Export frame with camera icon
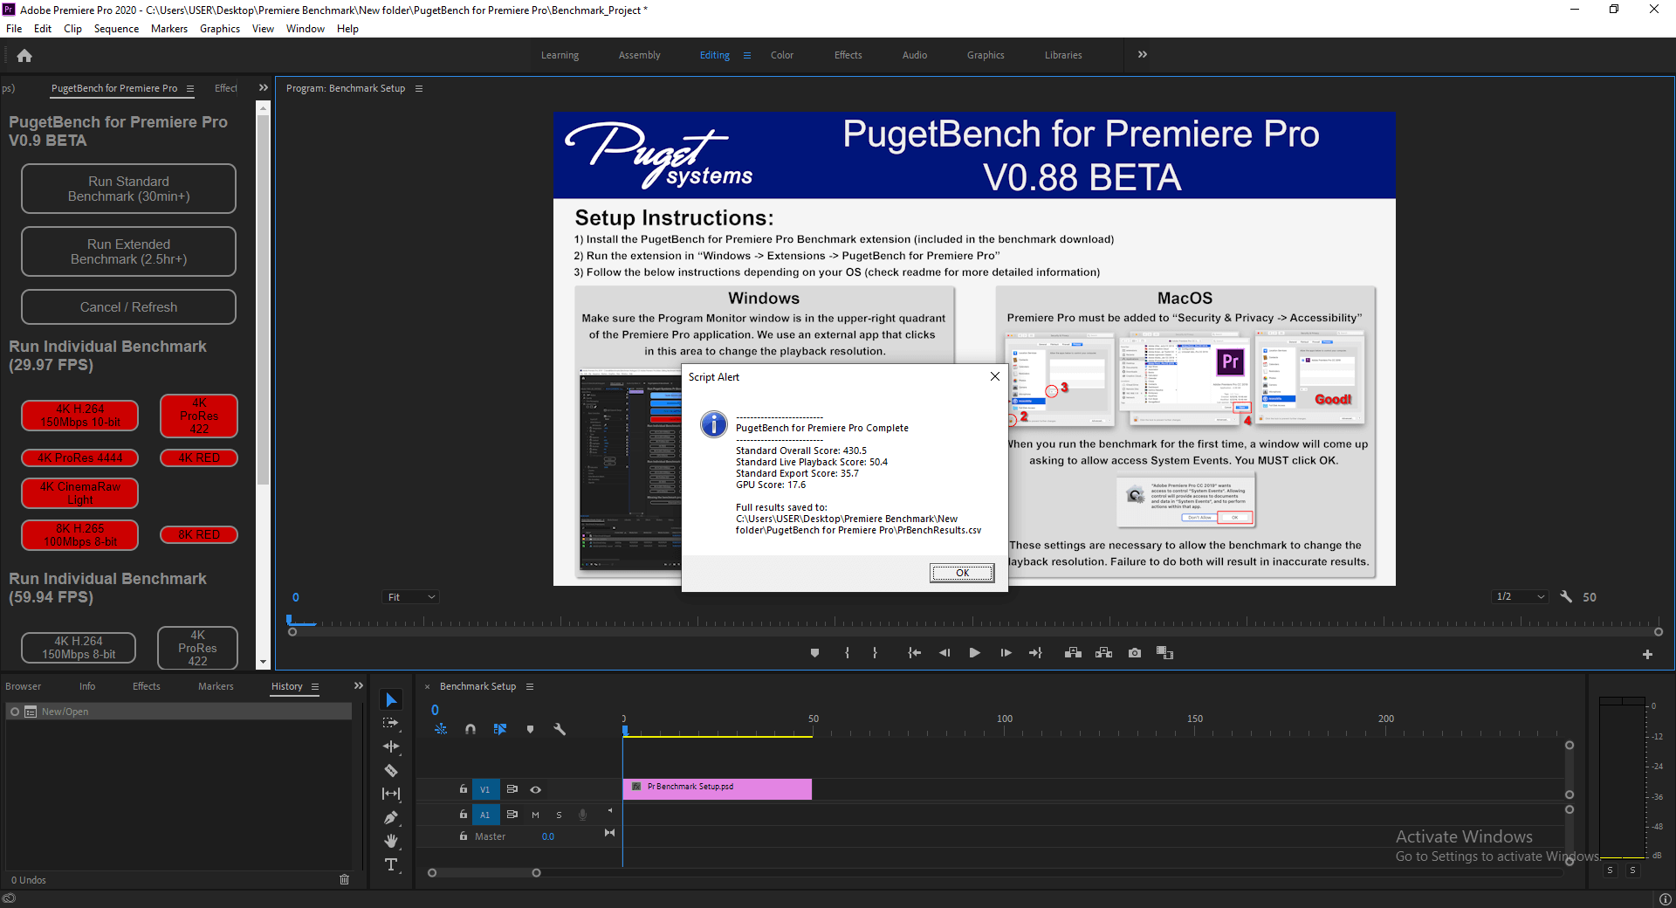This screenshot has height=908, width=1676. tap(1134, 653)
